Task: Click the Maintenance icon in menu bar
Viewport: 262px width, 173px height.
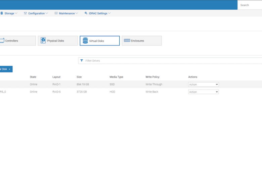Action: click(x=56, y=13)
